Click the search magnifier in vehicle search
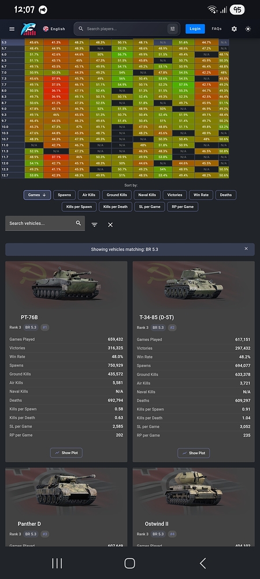The width and height of the screenshot is (260, 579). click(79, 223)
